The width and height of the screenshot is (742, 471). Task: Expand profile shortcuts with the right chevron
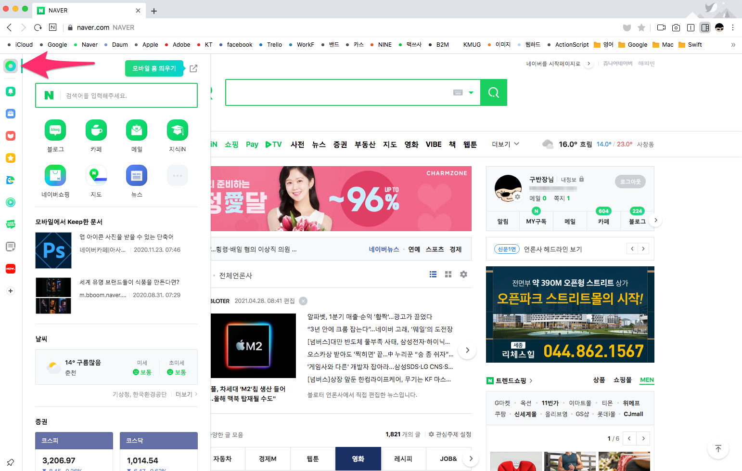pyautogui.click(x=655, y=221)
